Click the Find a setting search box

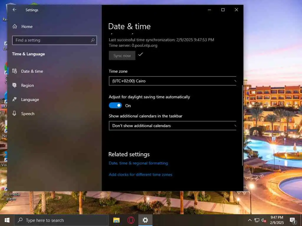[55, 40]
